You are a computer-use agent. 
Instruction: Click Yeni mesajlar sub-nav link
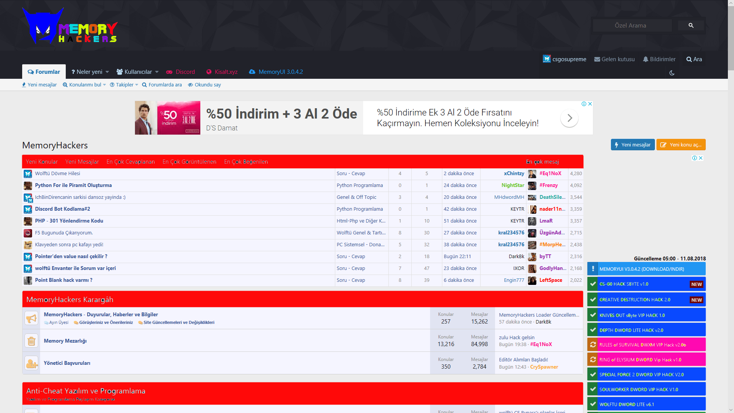point(39,85)
